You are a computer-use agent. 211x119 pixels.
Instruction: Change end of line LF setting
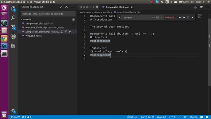[x=179, y=117]
